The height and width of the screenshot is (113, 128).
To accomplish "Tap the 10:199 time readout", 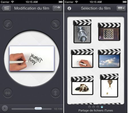I will click(x=58, y=109).
